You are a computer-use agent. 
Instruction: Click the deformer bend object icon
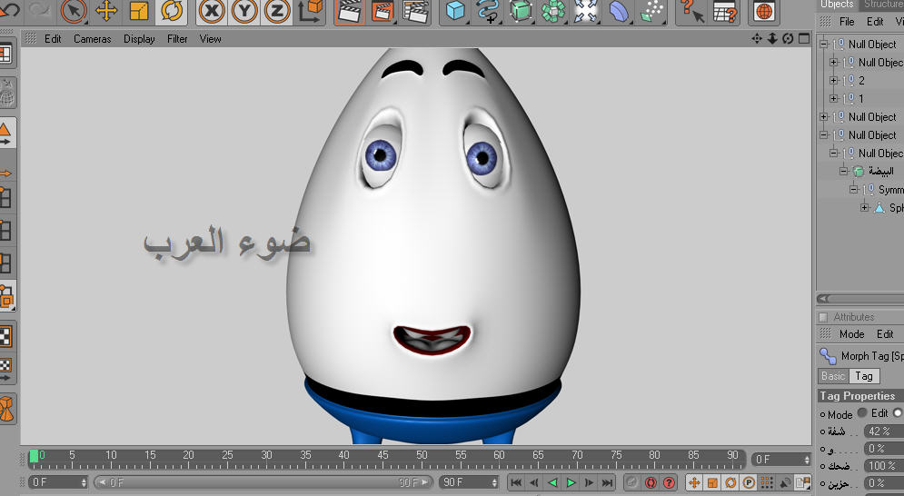click(x=619, y=11)
